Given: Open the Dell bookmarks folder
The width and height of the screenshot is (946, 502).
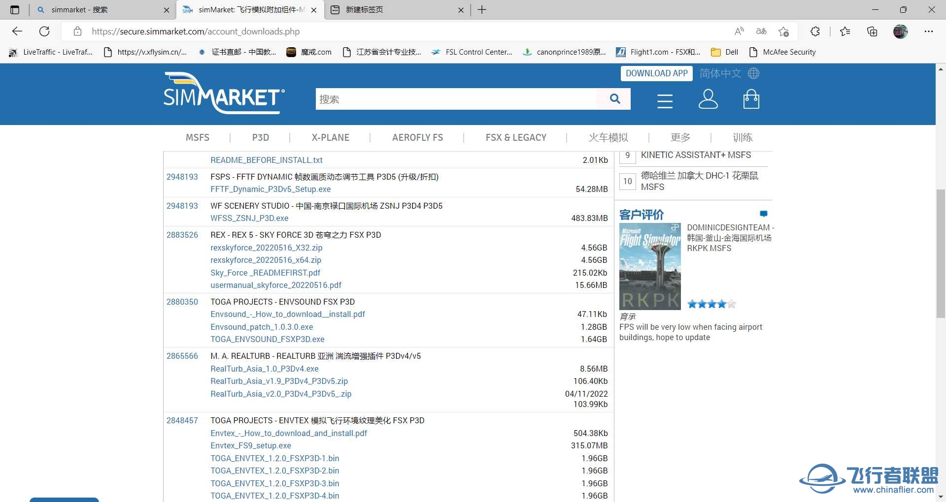Looking at the screenshot, I should pos(725,52).
